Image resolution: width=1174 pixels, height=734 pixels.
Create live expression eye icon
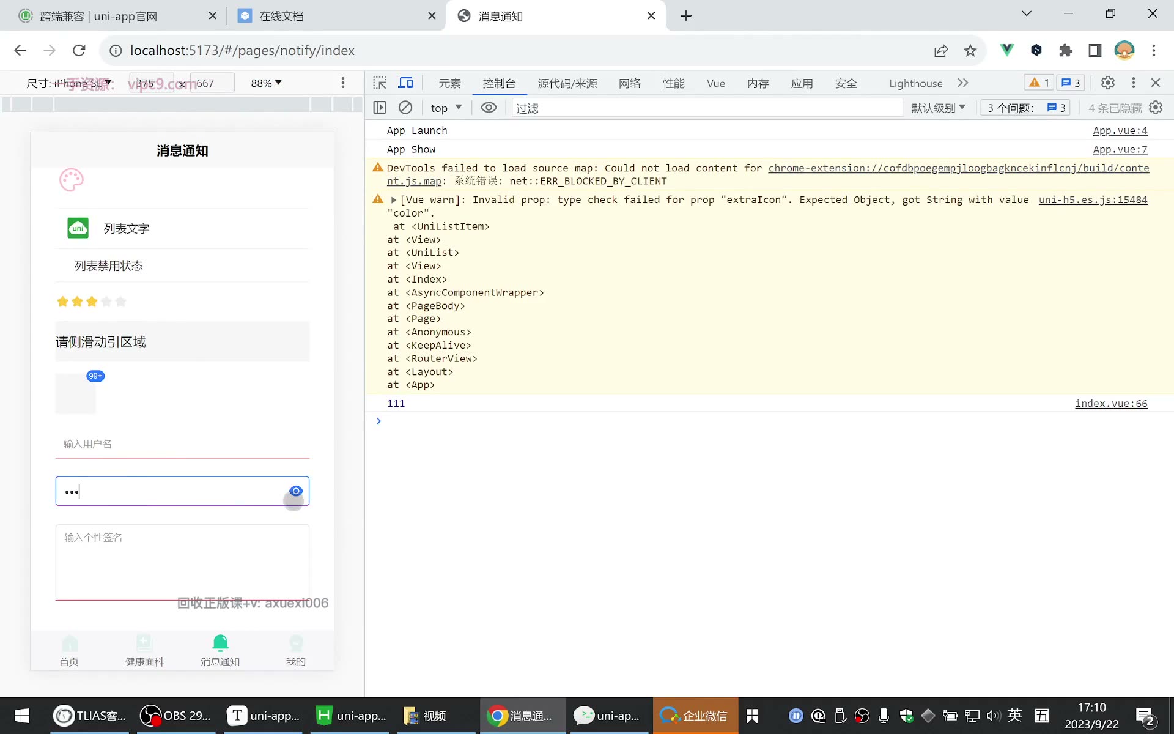[489, 108]
